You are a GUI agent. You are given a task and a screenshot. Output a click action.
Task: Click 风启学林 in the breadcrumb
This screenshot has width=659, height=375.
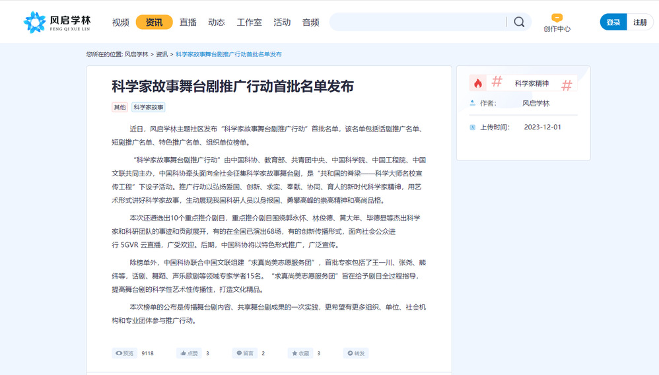pos(136,54)
